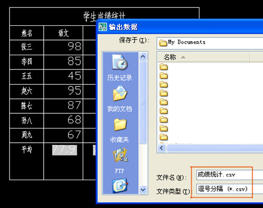Select the eighth folder in the file list
Viewport: 263px width, 208px height.
coord(164,128)
